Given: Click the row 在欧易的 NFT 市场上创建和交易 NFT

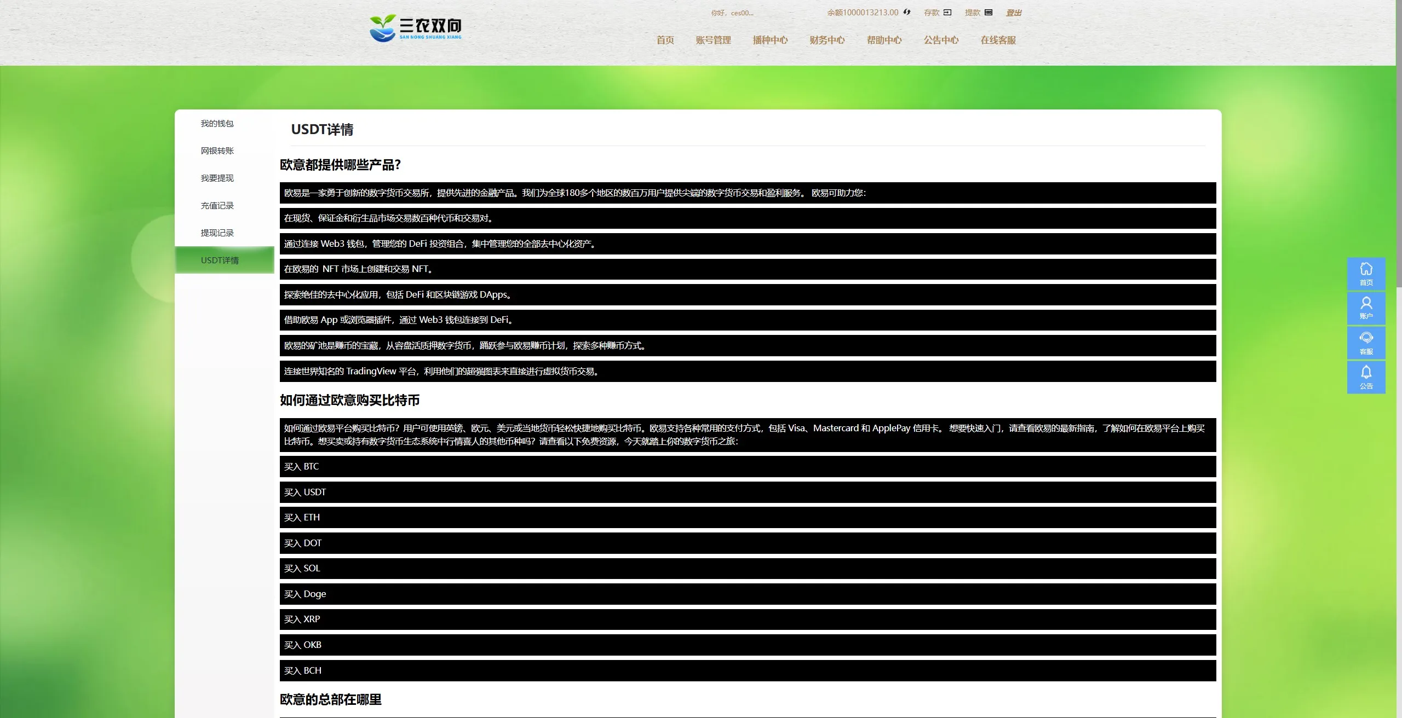Looking at the screenshot, I should (x=748, y=269).
